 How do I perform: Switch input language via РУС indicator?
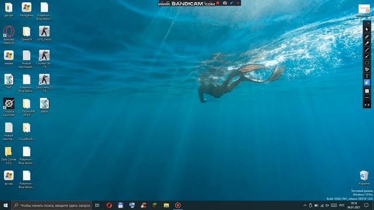(342, 205)
